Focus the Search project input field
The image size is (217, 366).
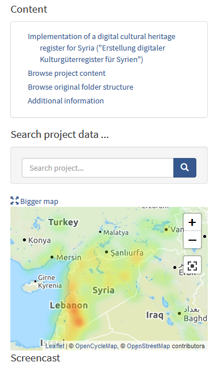pos(98,168)
